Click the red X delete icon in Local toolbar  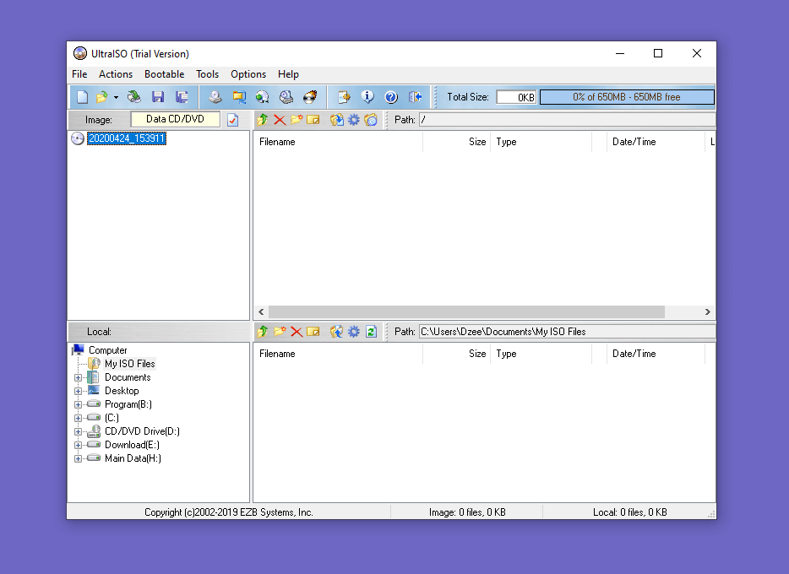(297, 332)
